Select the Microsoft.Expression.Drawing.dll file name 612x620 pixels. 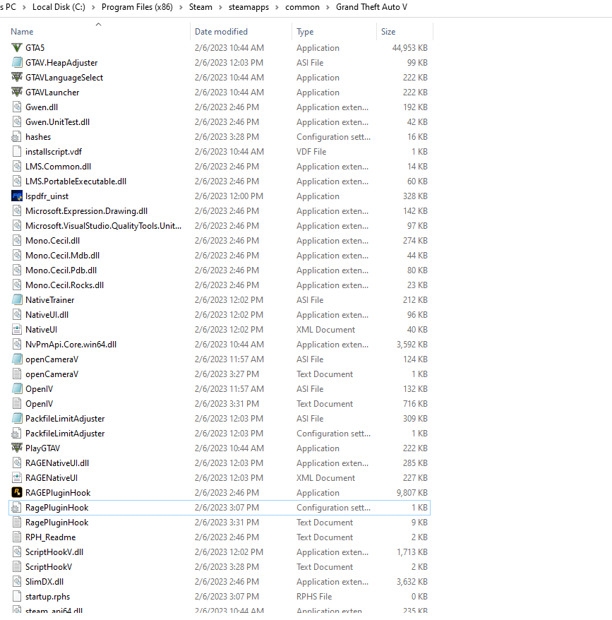86,211
